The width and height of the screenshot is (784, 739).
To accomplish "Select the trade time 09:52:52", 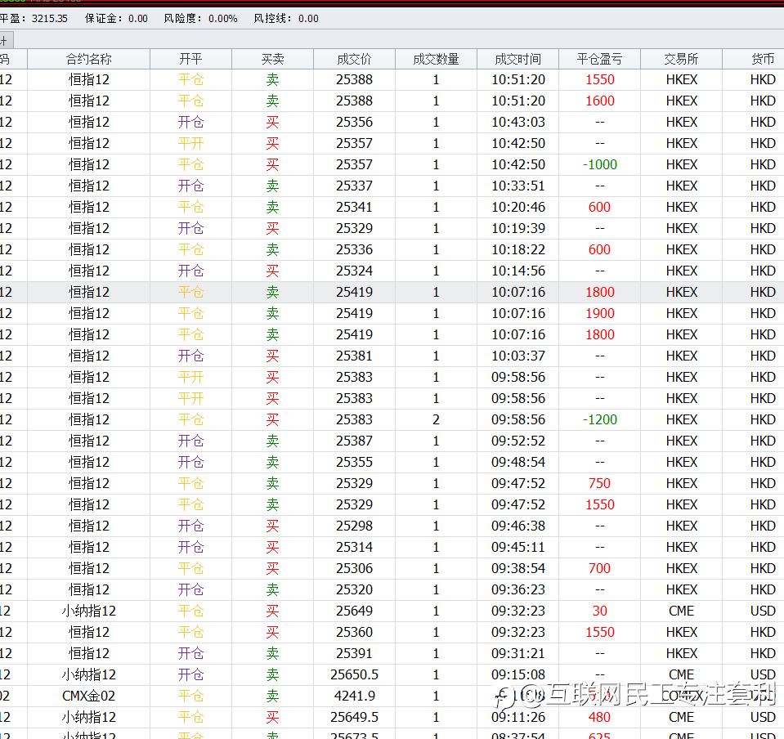I will [x=518, y=441].
